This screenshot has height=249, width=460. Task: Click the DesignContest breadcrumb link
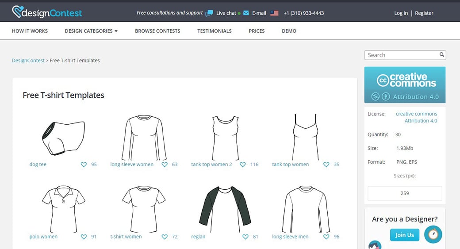28,61
